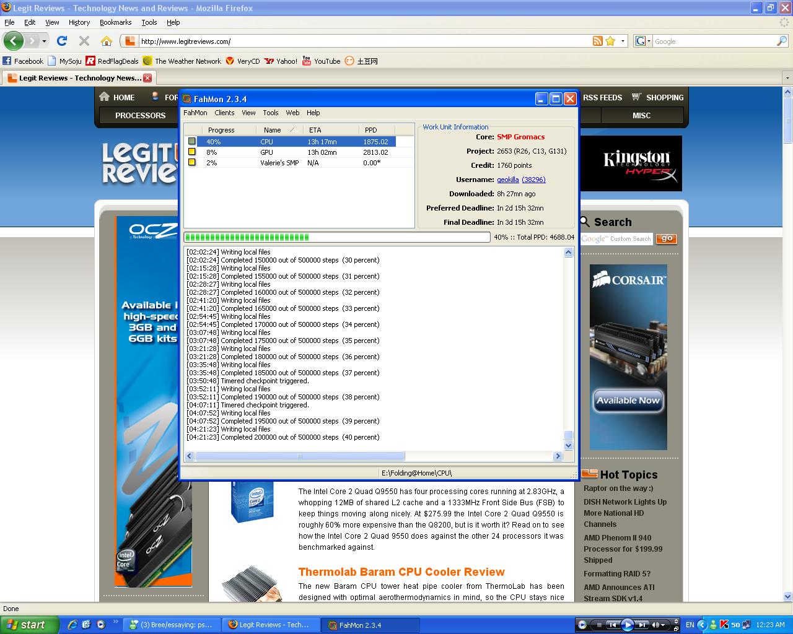The image size is (793, 634).
Task: Close the Legit Reviews tab
Action: tap(147, 78)
